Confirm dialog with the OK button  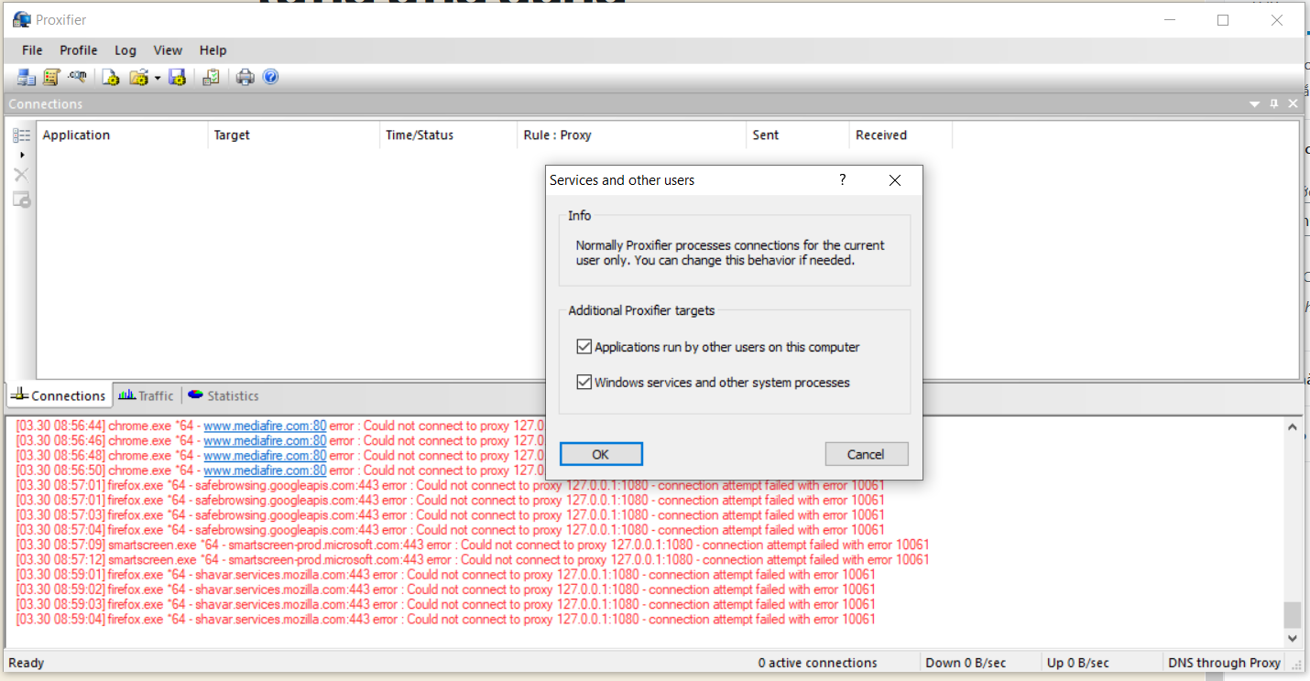coord(600,453)
